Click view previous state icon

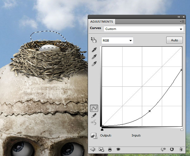click(x=163, y=149)
